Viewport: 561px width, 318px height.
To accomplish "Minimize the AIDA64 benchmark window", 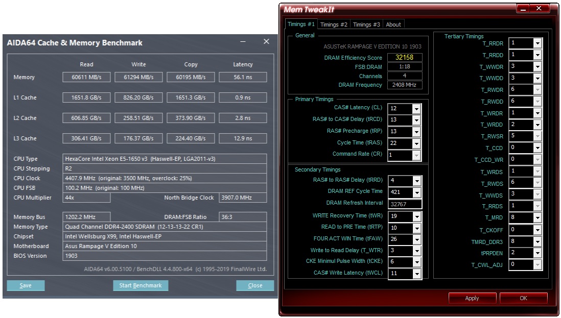I will (x=243, y=42).
